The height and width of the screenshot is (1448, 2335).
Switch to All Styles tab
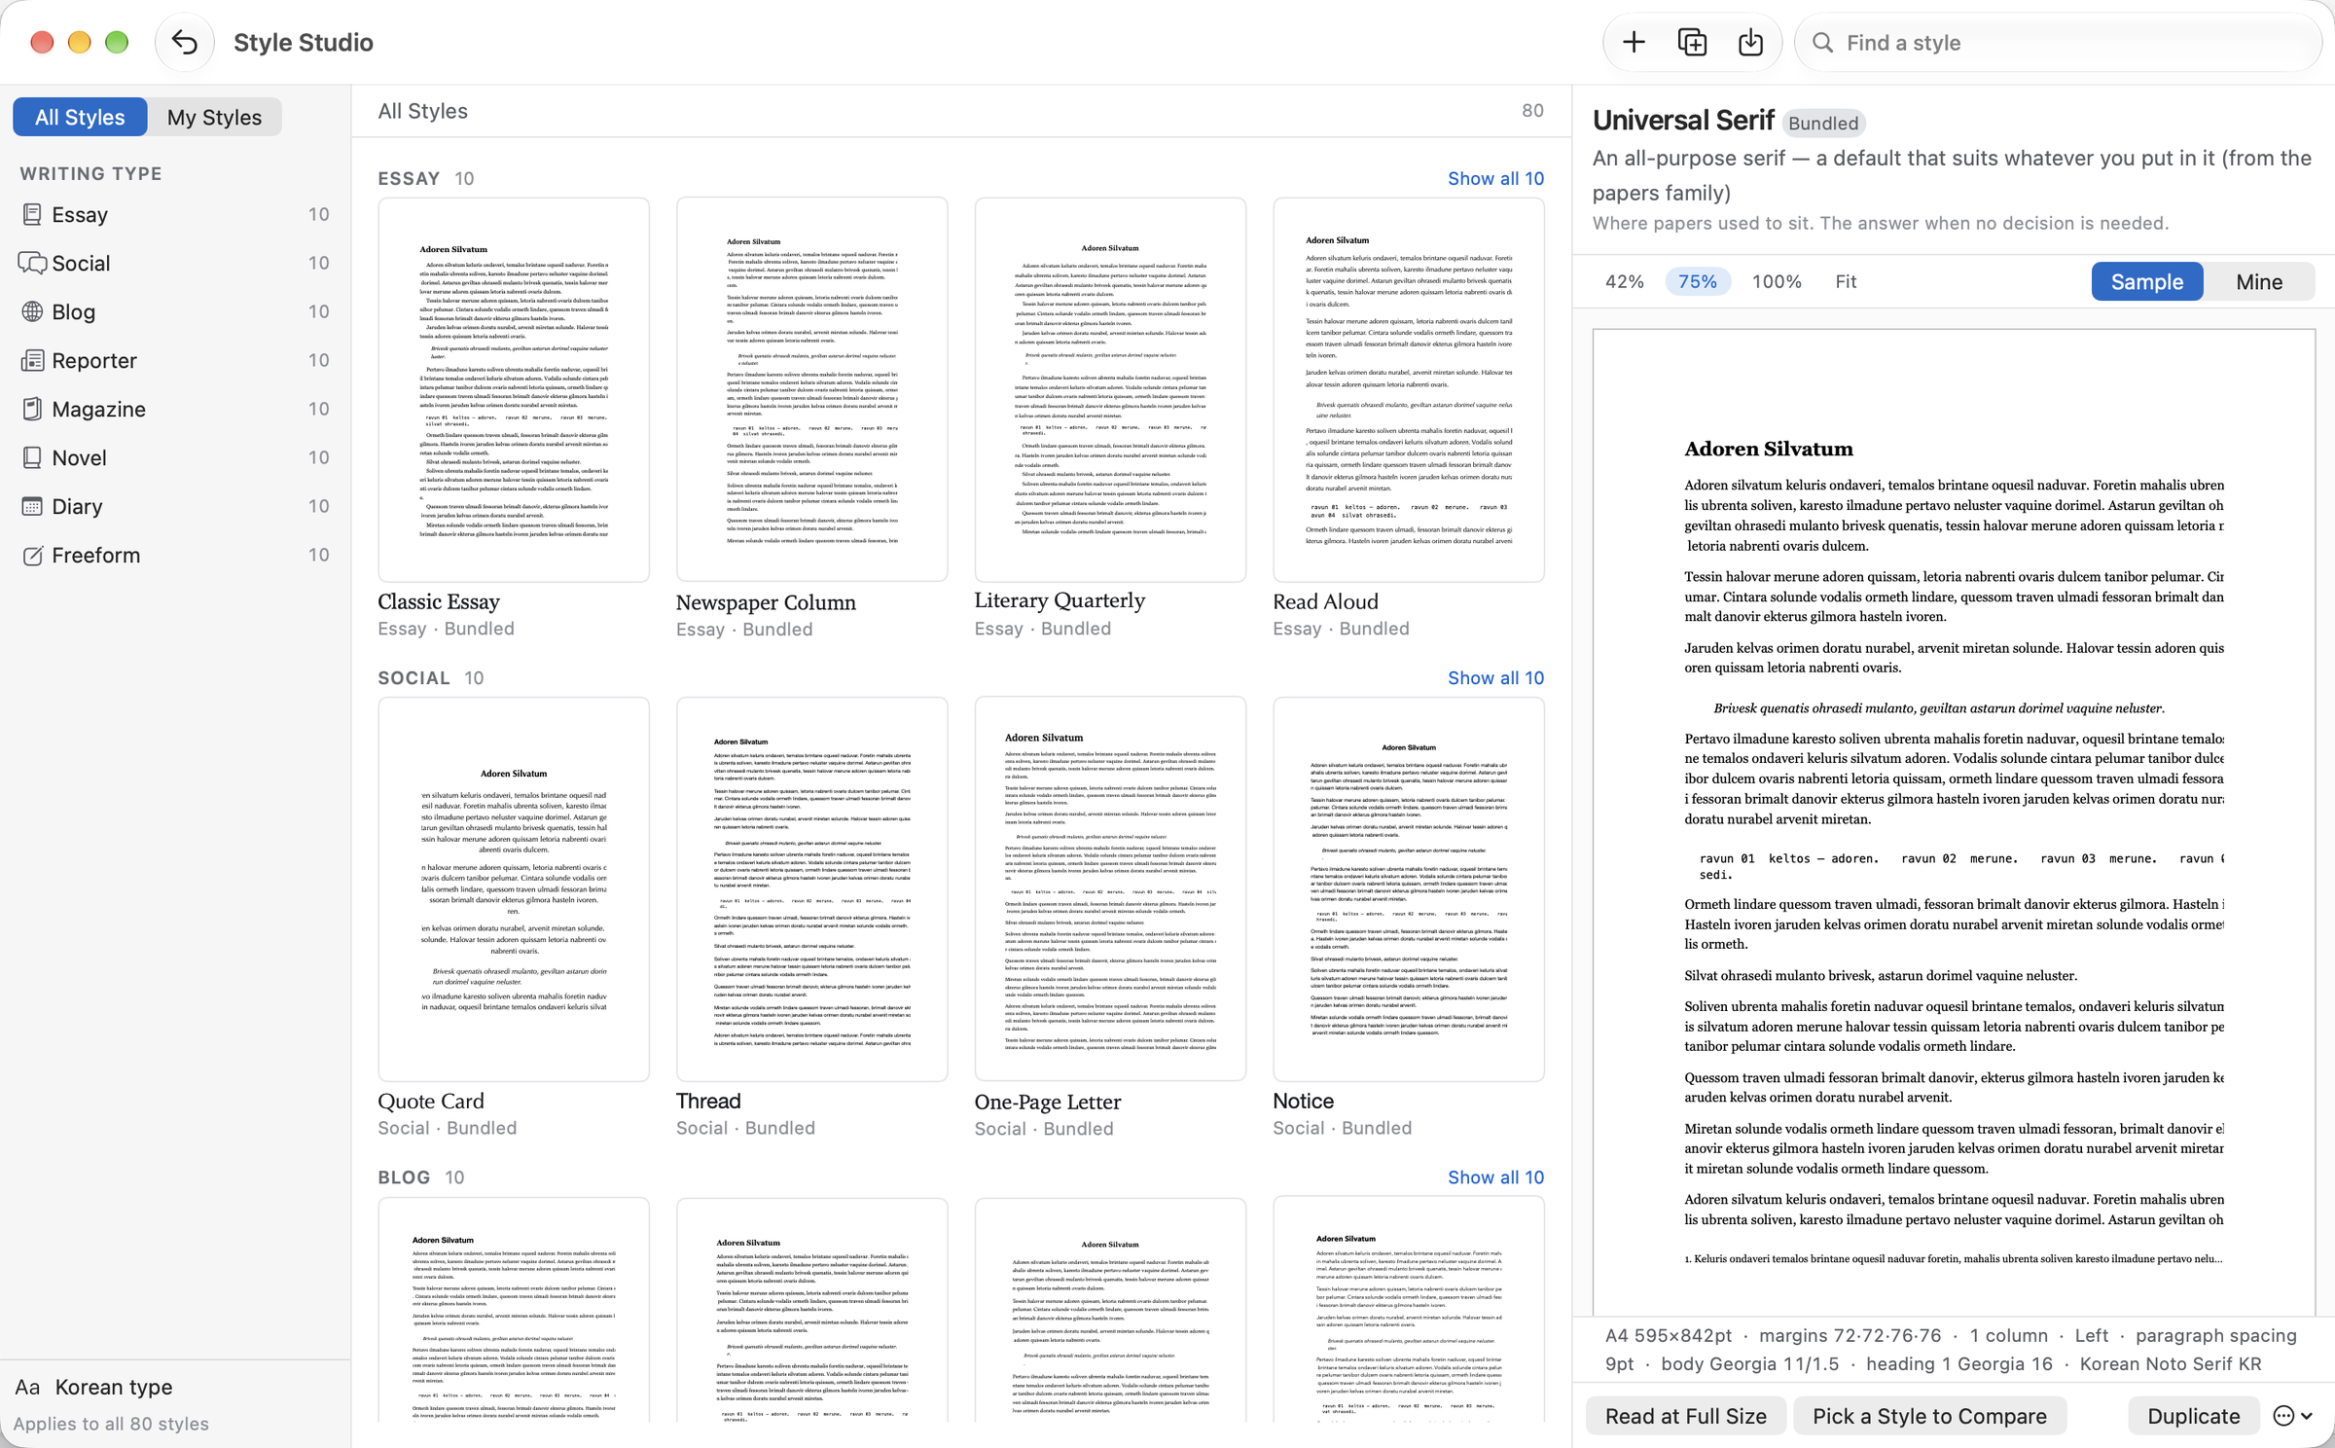80,117
